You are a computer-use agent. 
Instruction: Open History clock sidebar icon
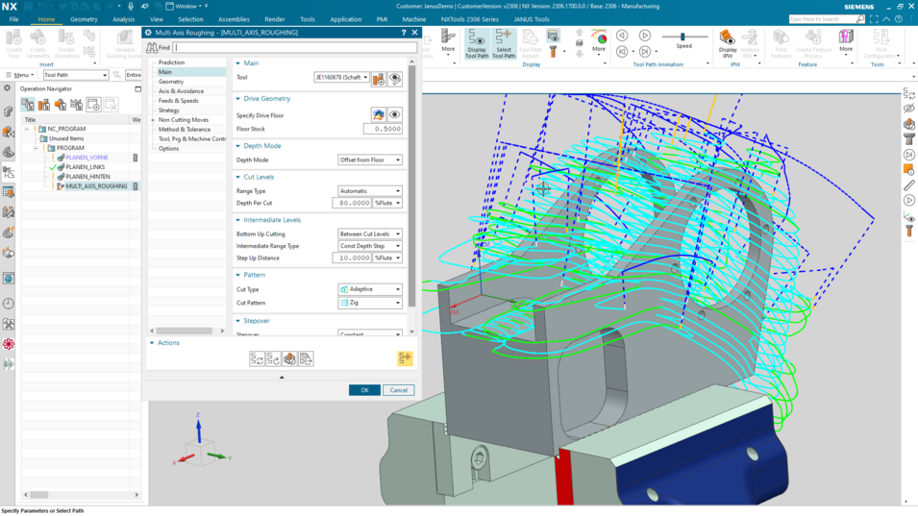click(9, 304)
